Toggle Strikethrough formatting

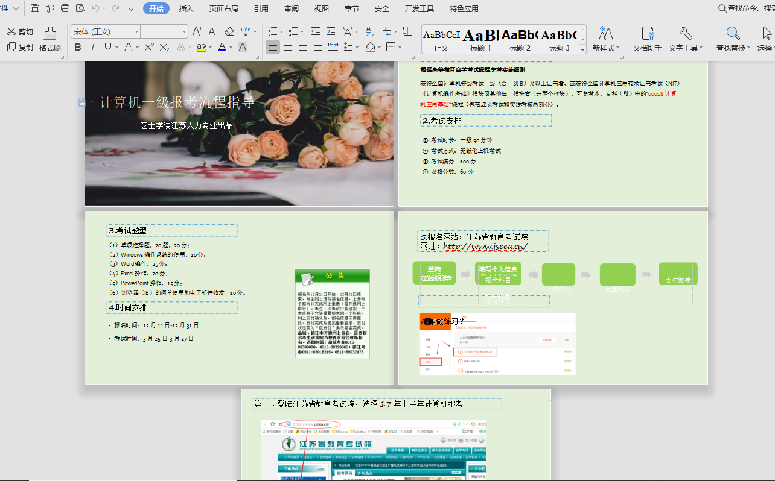tap(127, 47)
